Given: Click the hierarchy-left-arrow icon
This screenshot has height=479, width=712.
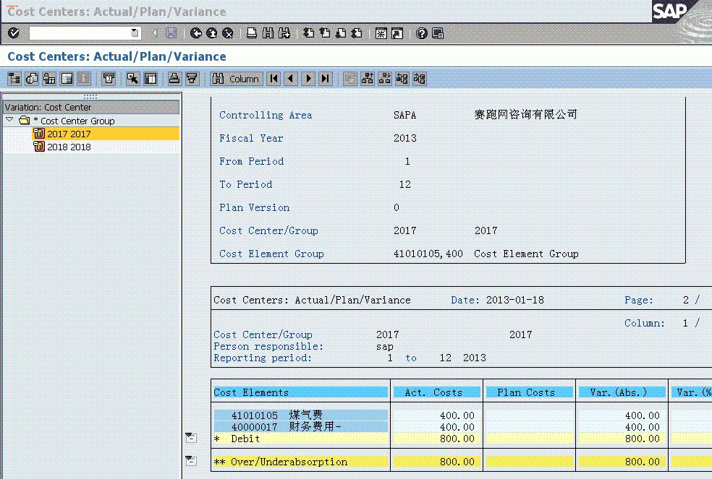Looking at the screenshot, I should (402, 79).
